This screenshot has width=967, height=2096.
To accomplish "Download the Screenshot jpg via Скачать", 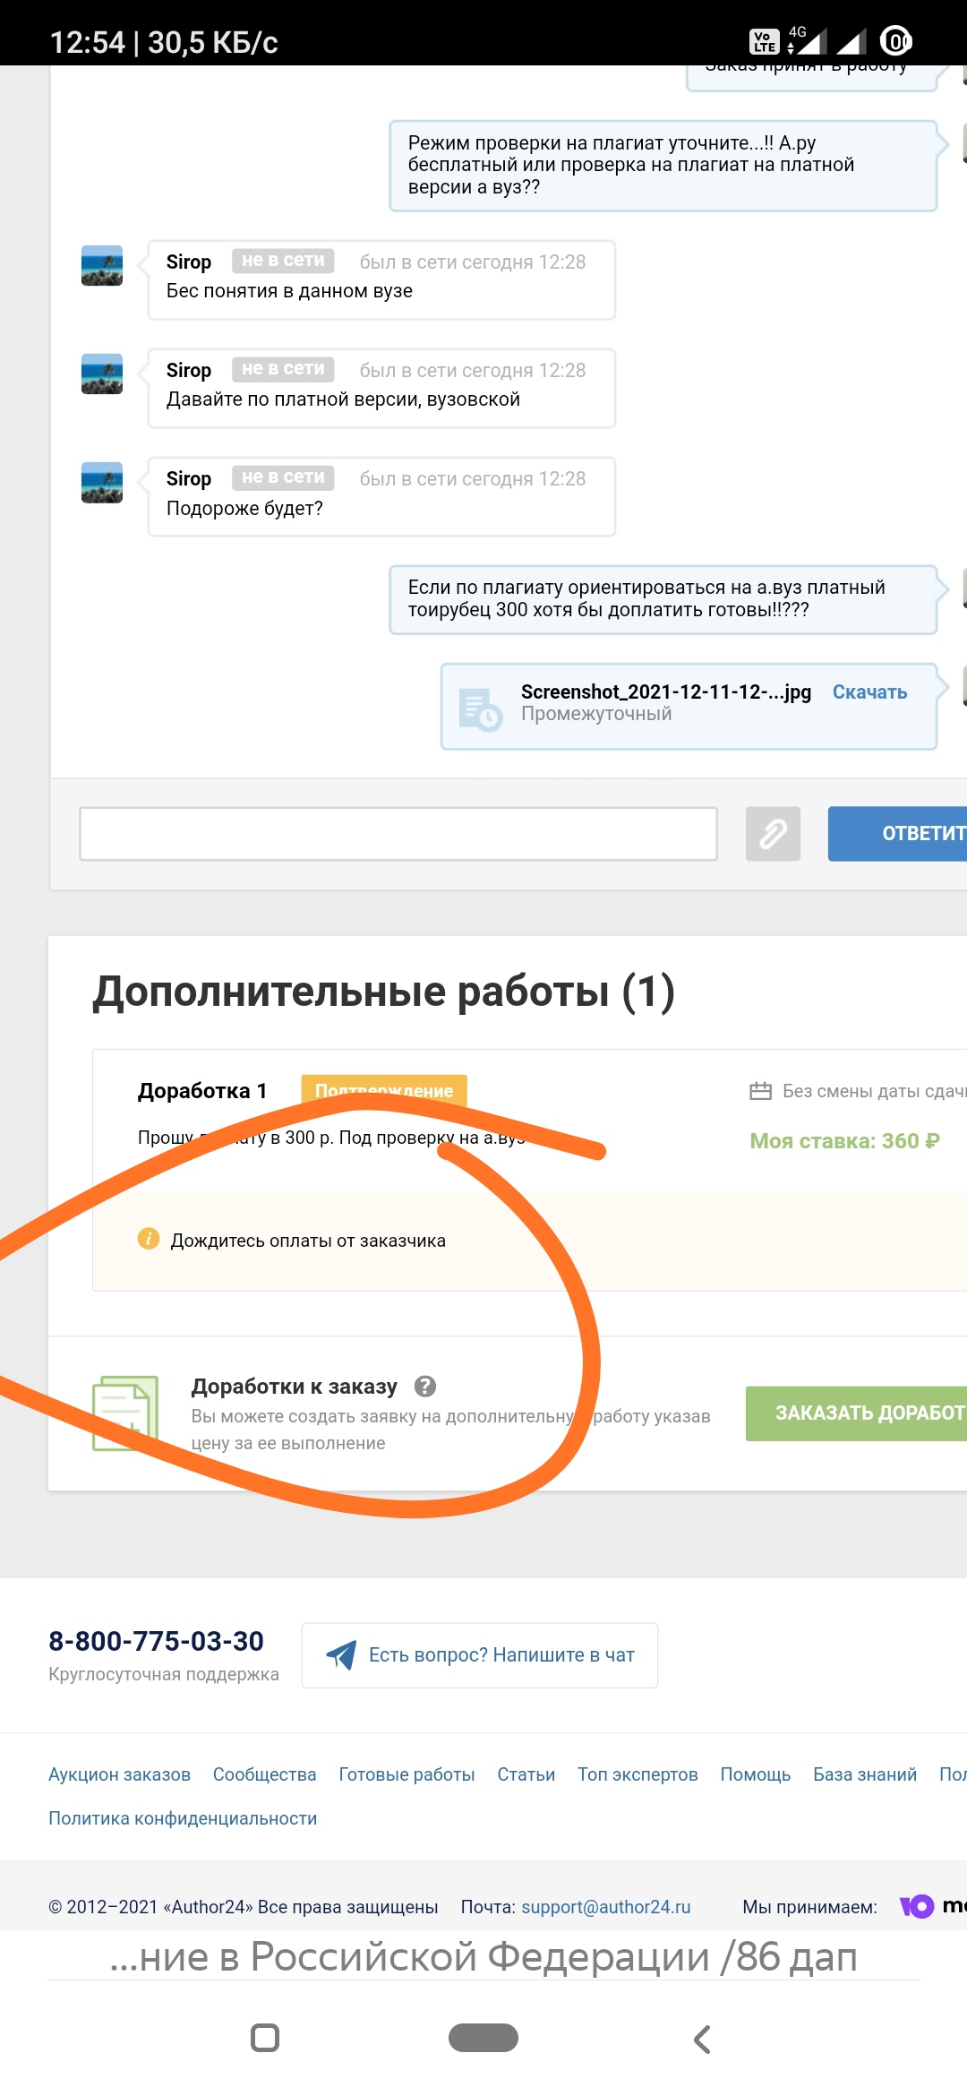I will (869, 692).
